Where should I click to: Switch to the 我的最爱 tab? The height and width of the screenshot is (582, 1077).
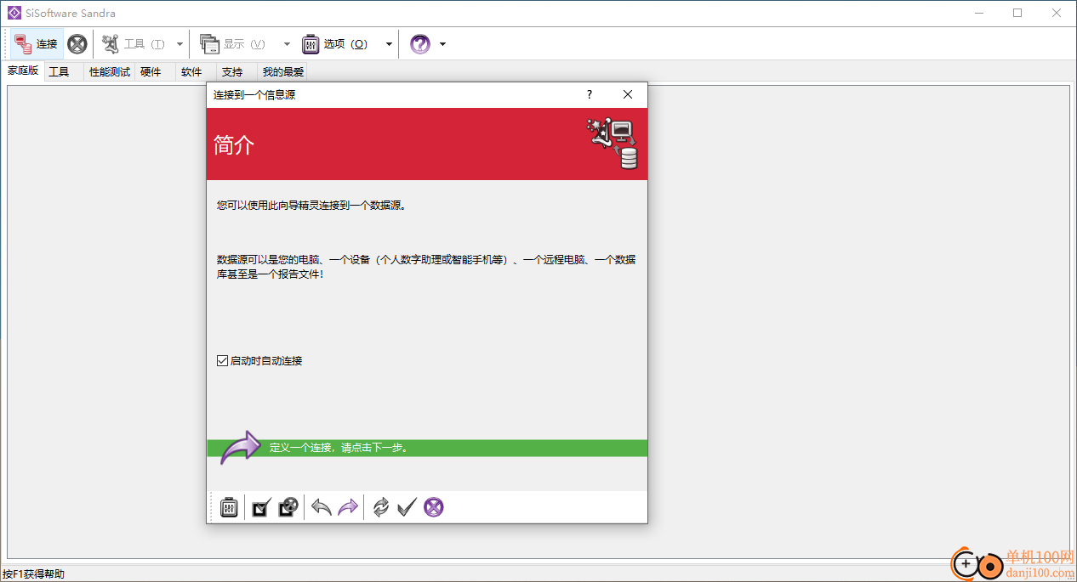[283, 72]
